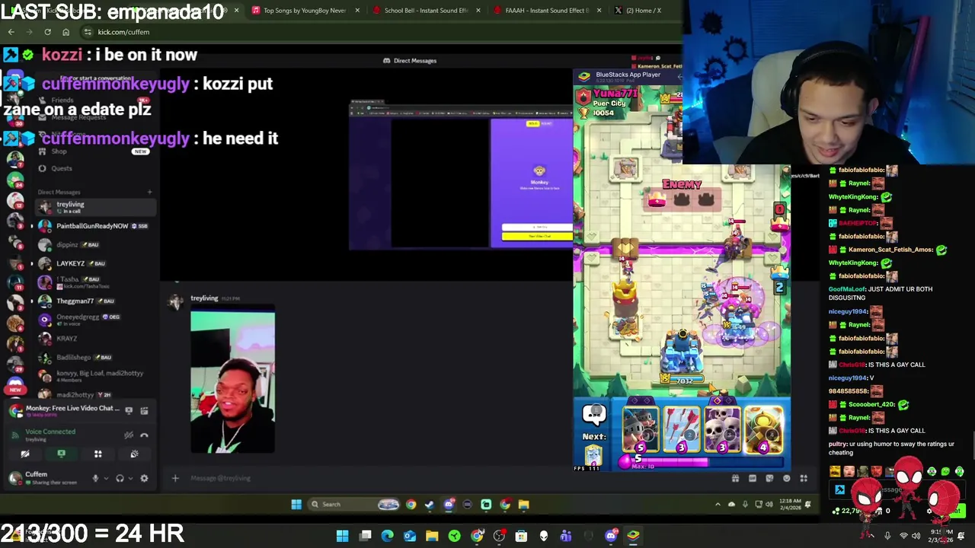This screenshot has height=548, width=975.
Task: Click treyliving's video message thumbnail
Action: 232,381
